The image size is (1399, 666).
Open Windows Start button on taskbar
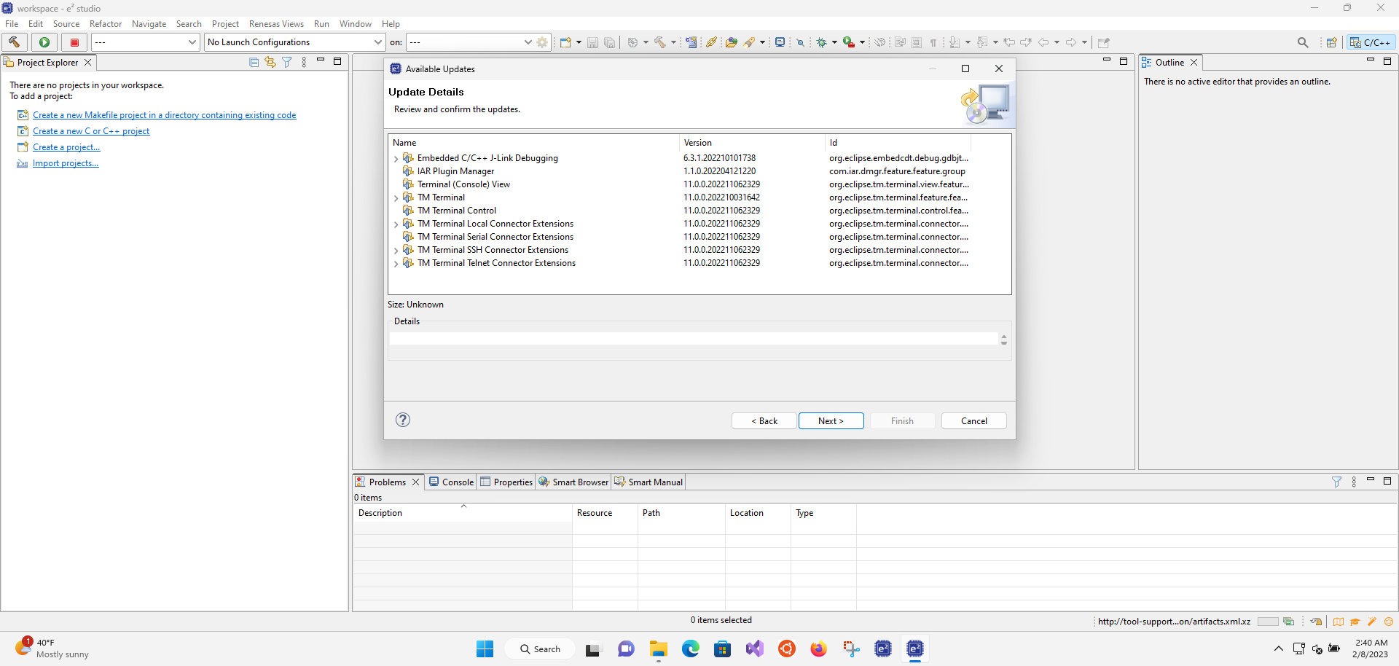(x=485, y=649)
